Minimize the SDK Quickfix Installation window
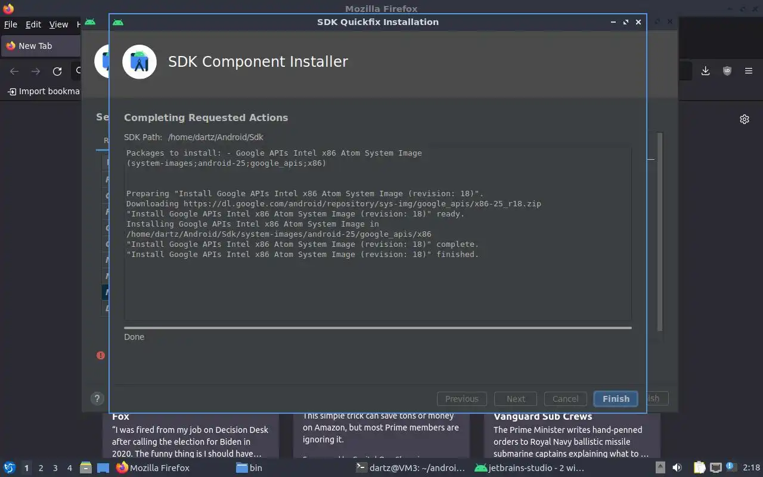This screenshot has height=477, width=763. click(613, 22)
